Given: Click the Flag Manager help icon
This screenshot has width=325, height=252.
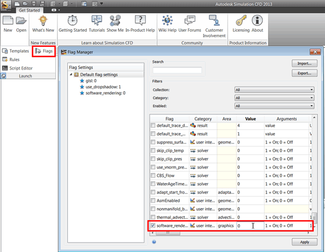Looking at the screenshot, I should point(154,242).
